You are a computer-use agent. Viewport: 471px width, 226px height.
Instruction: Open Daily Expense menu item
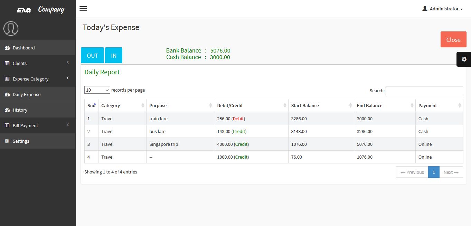click(x=27, y=94)
